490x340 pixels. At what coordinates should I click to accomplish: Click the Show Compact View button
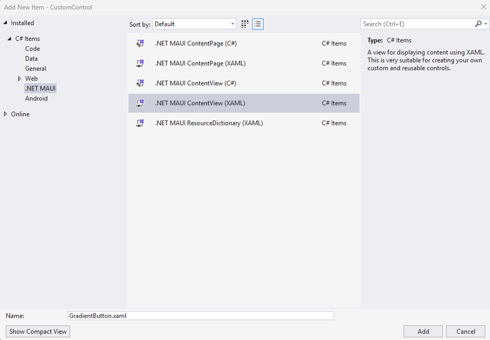pyautogui.click(x=37, y=331)
